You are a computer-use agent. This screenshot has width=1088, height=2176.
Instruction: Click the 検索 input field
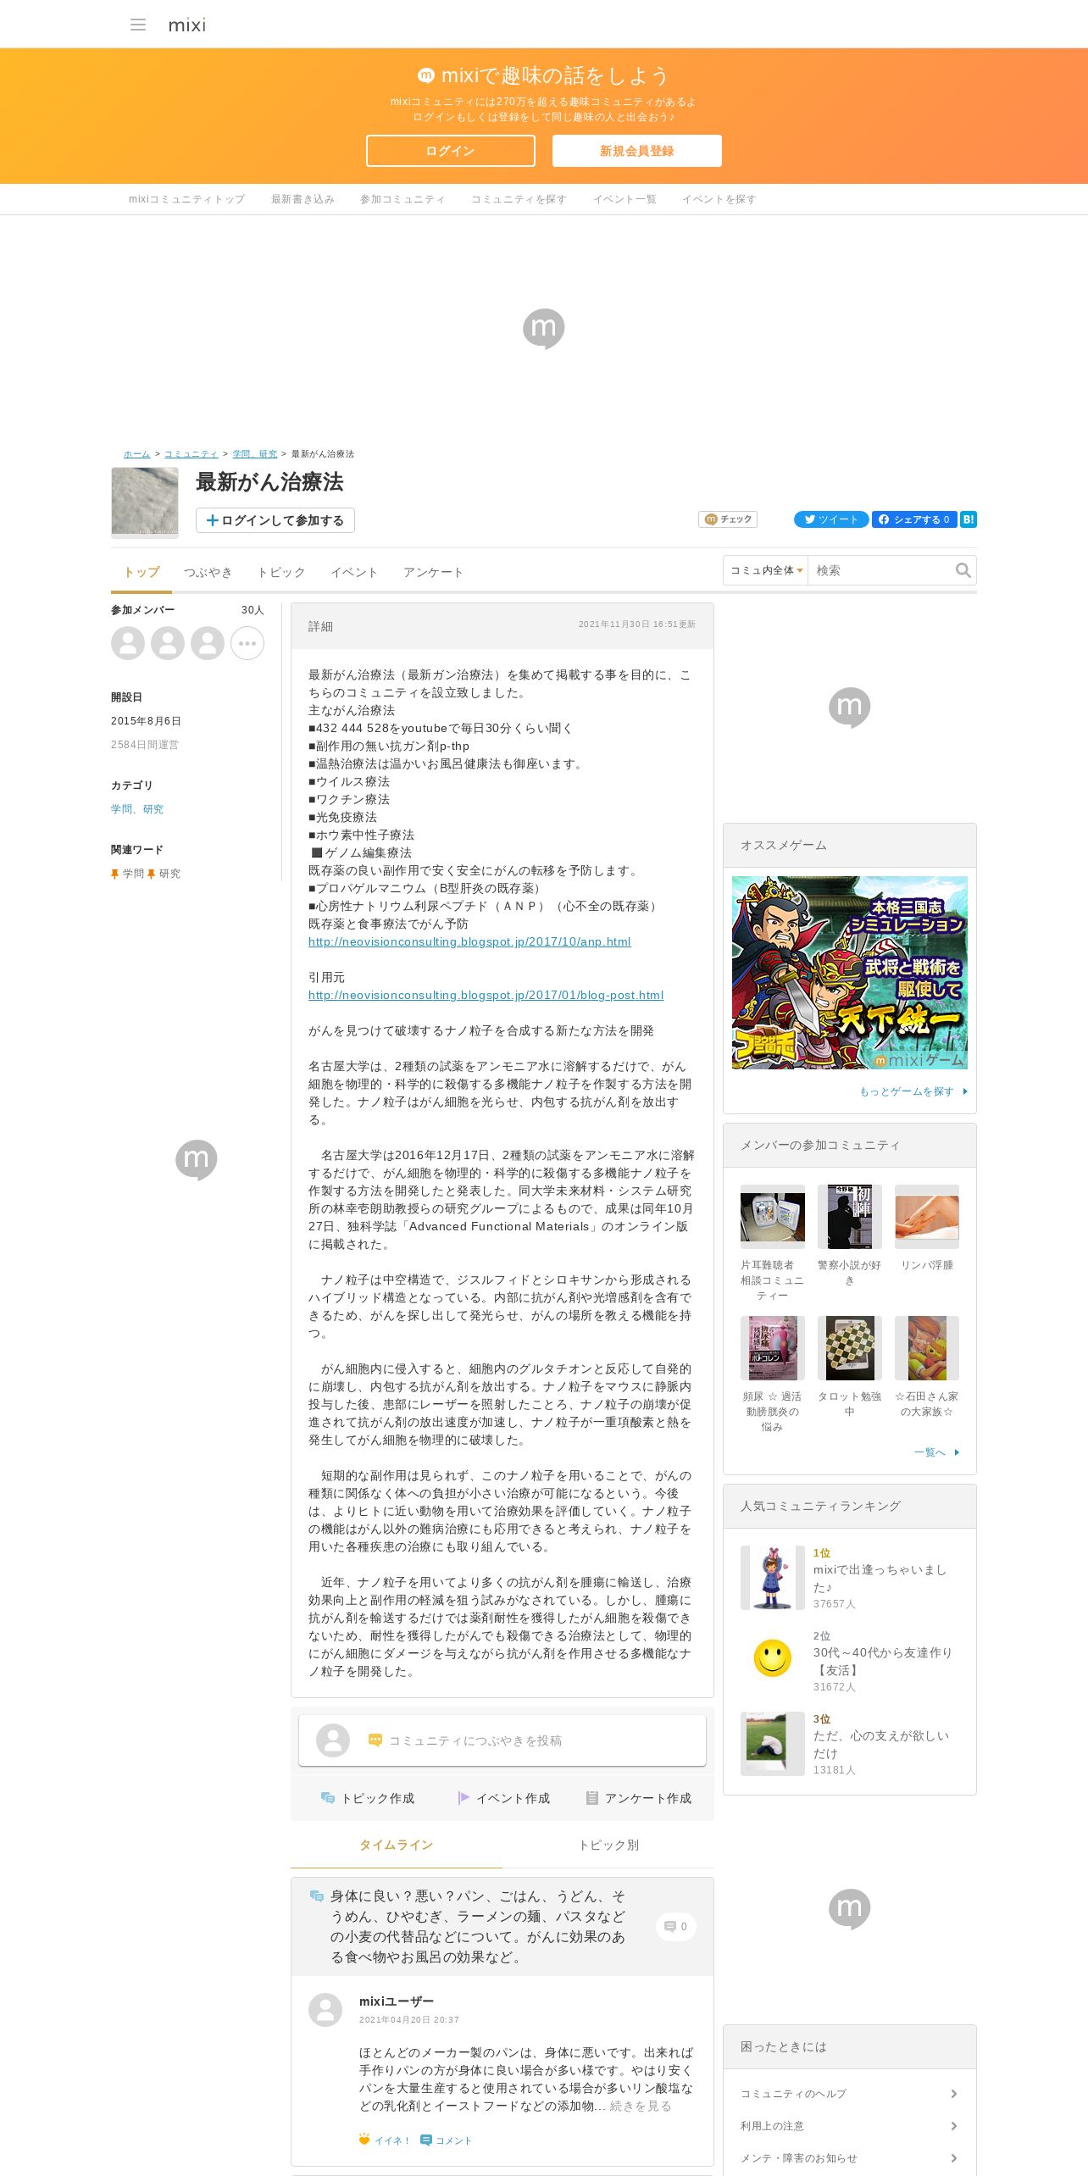(x=880, y=570)
